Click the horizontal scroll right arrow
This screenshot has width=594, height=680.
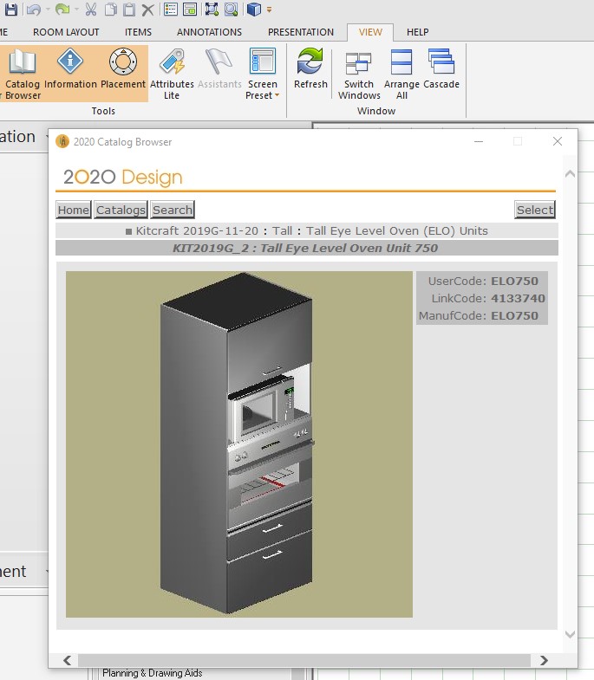click(x=544, y=660)
